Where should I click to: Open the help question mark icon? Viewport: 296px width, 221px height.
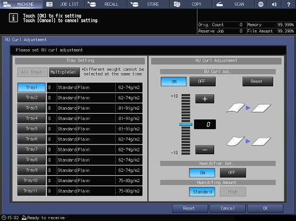pyautogui.click(x=289, y=4)
